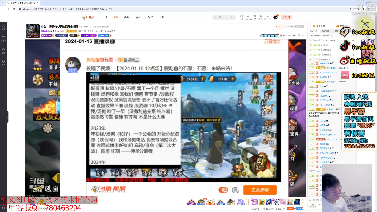The height and width of the screenshot is (212, 377).
Task: Select the rocket gift icon
Action: coord(269,202)
